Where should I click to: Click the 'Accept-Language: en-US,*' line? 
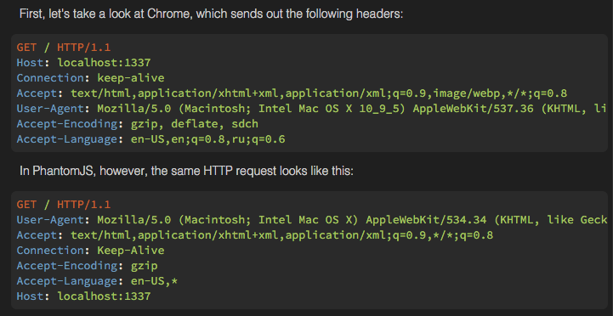(97, 281)
